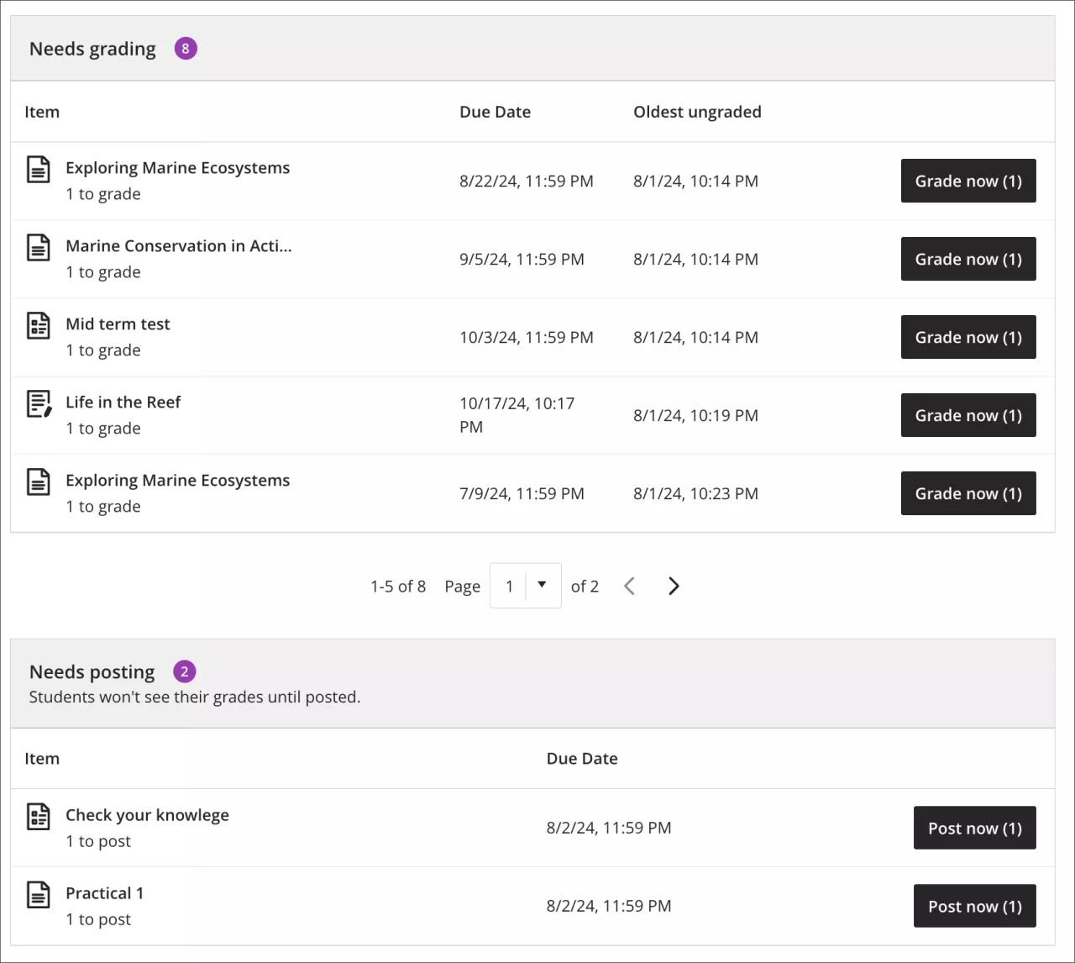Click the Life in the Reef assignment icon
Screen dimensions: 1075x963
(39, 403)
